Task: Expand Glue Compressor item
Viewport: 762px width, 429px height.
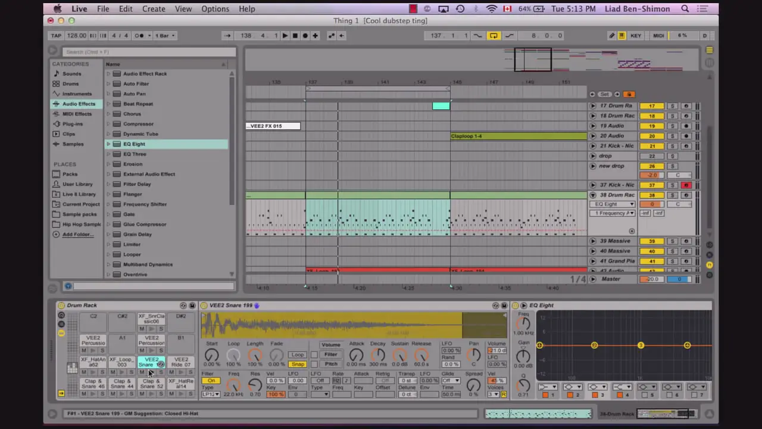Action: (108, 224)
